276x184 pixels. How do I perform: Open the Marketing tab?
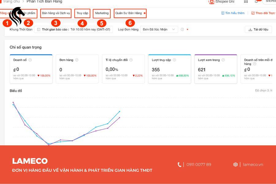tap(102, 13)
